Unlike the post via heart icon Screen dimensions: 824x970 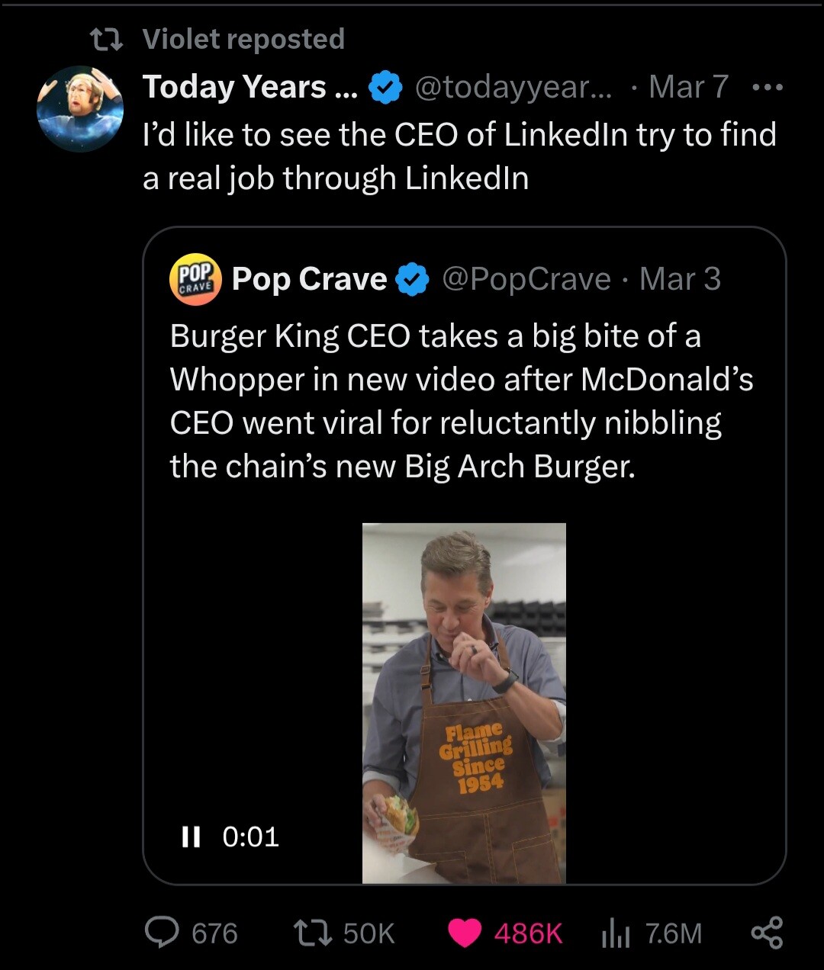pyautogui.click(x=465, y=933)
